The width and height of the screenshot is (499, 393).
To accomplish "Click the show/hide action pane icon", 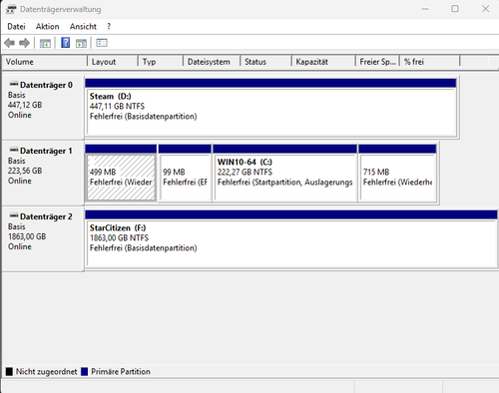I will pyautogui.click(x=81, y=43).
